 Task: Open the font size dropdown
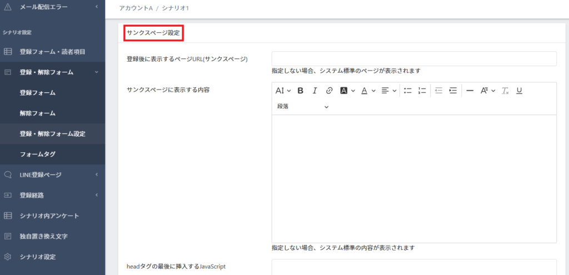[283, 91]
